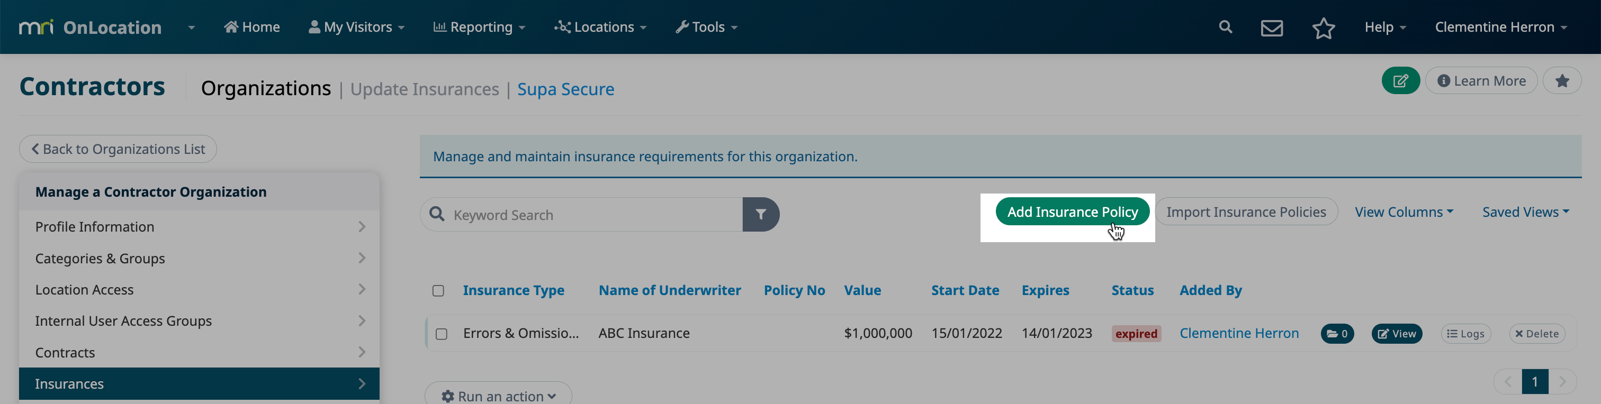
Task: Open Categories & Groups section
Action: click(x=200, y=259)
